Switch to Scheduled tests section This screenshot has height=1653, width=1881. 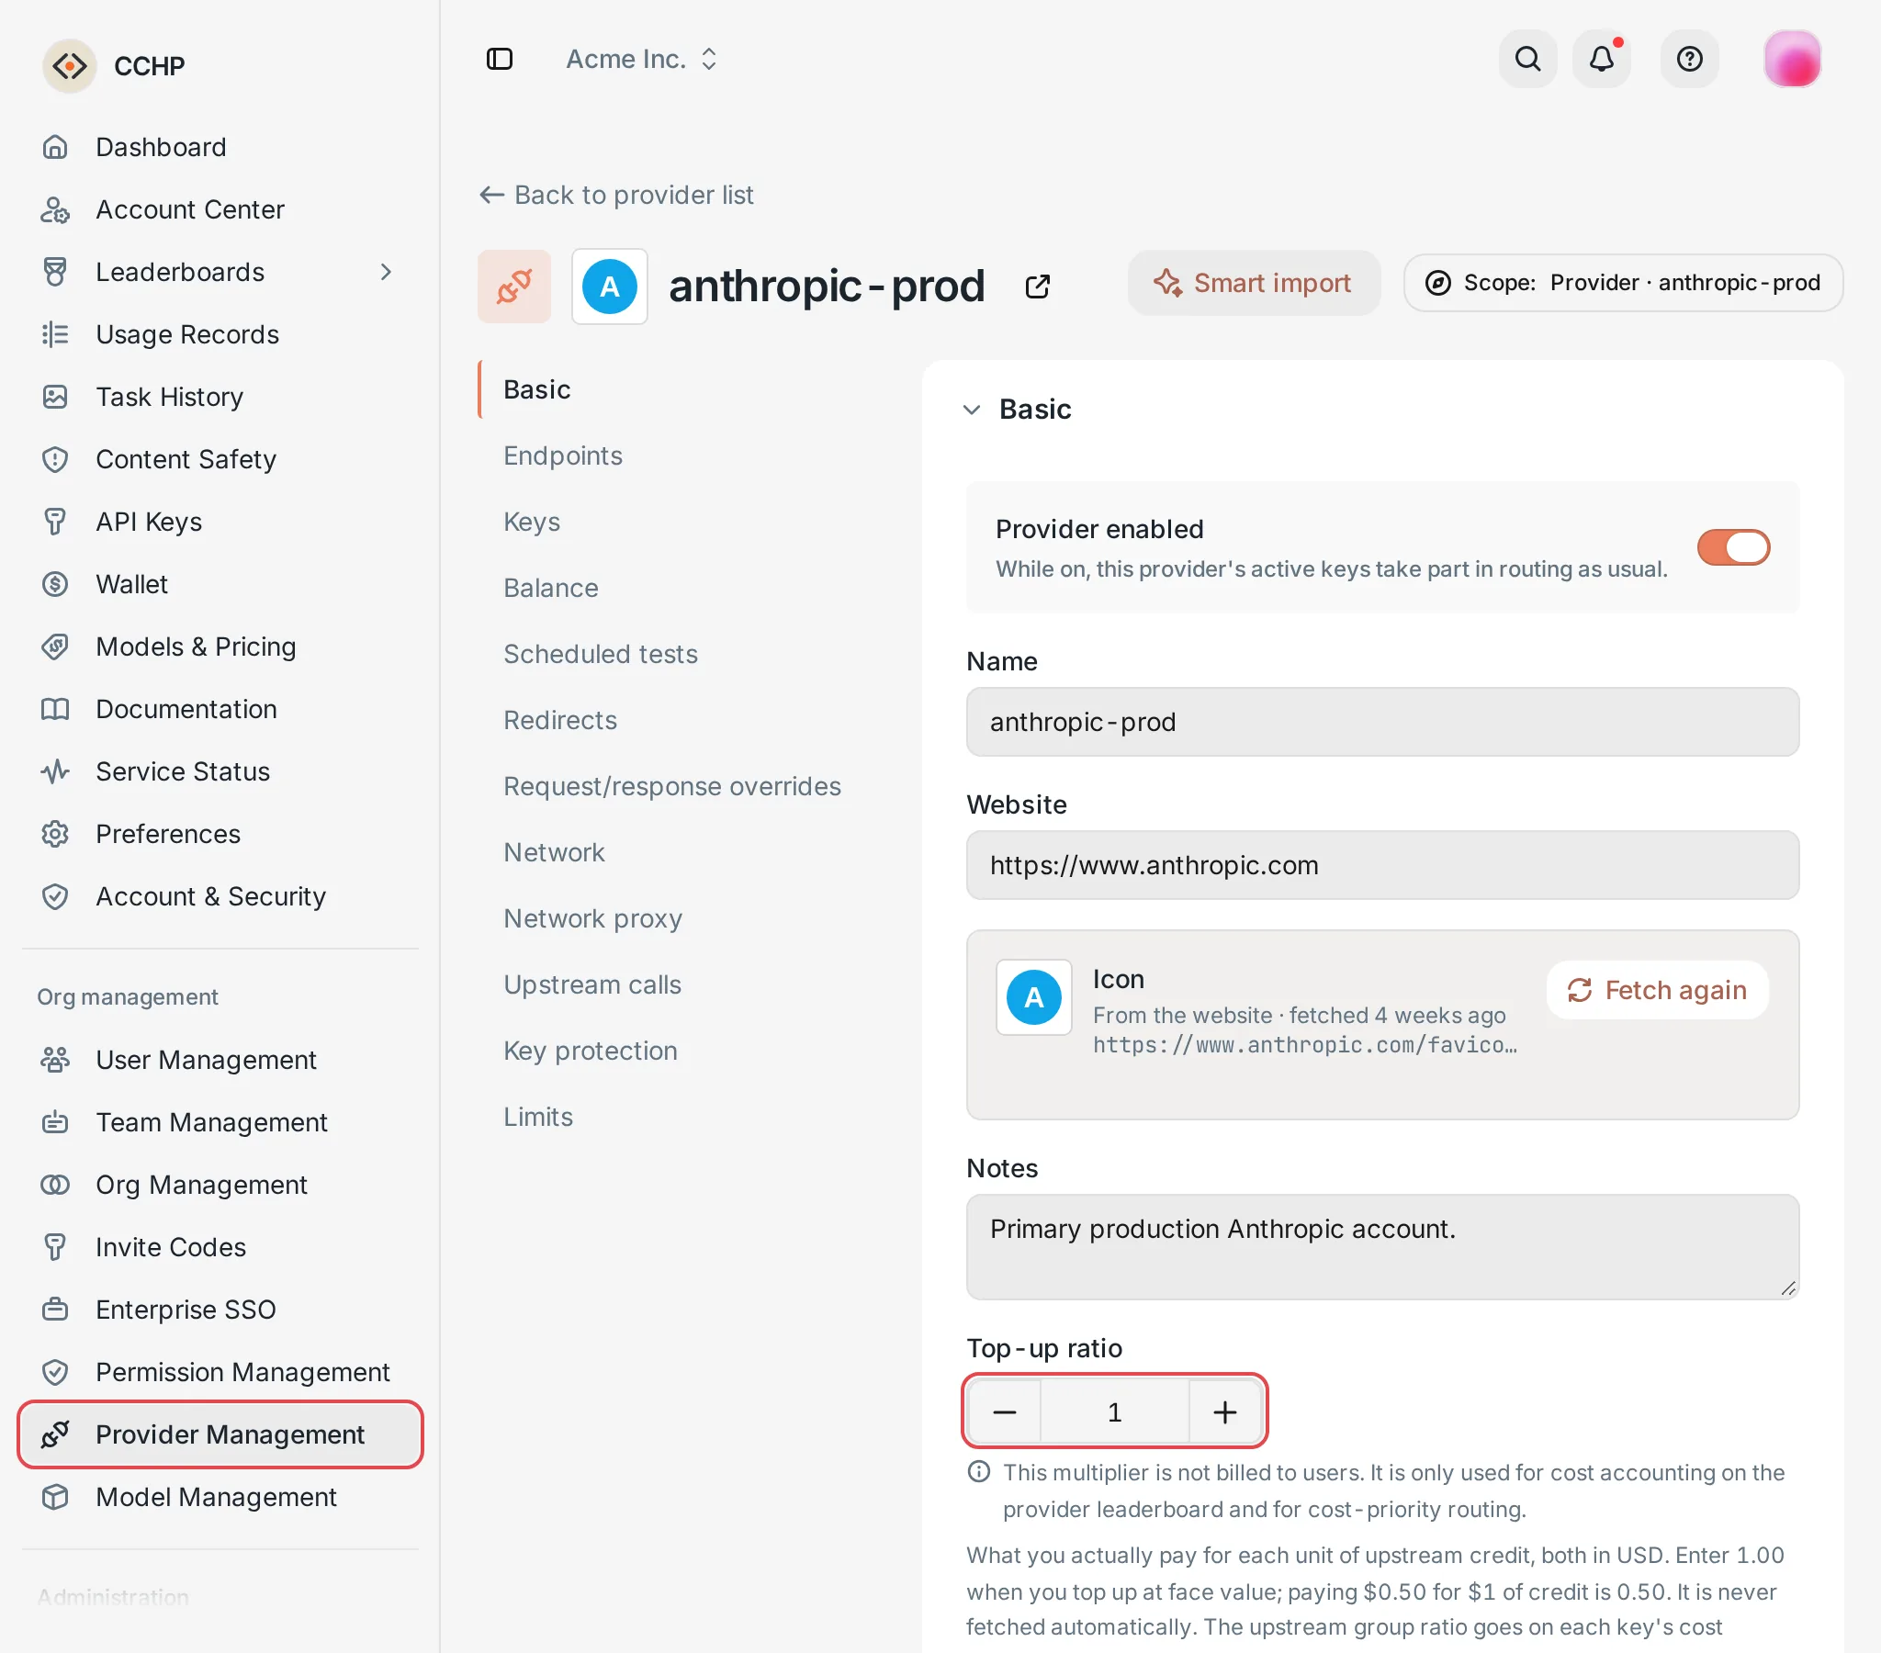click(x=600, y=654)
